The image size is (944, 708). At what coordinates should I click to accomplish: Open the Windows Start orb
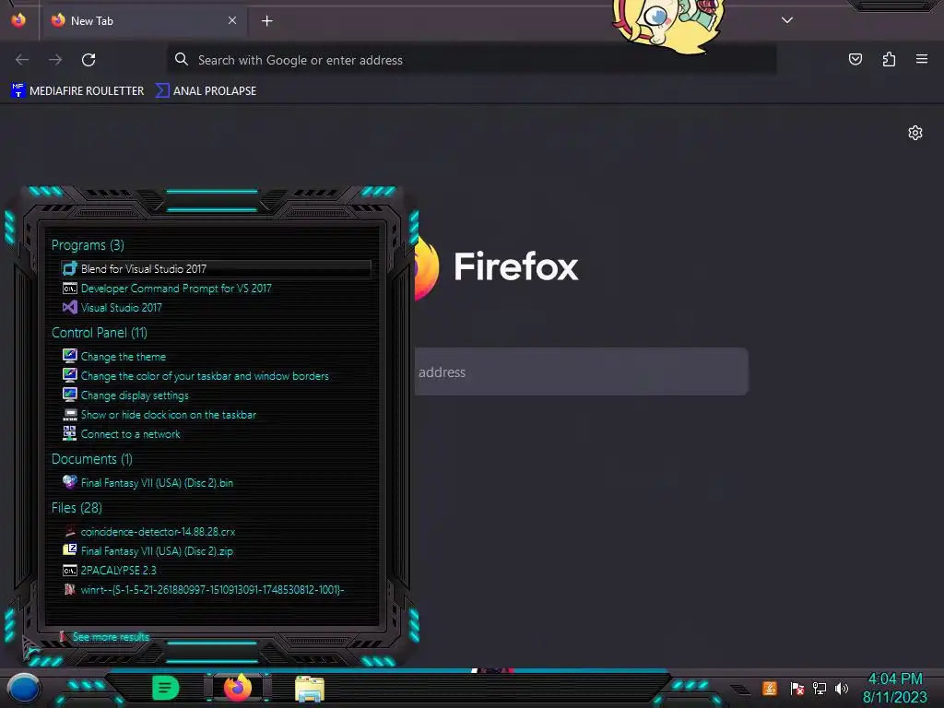23,688
